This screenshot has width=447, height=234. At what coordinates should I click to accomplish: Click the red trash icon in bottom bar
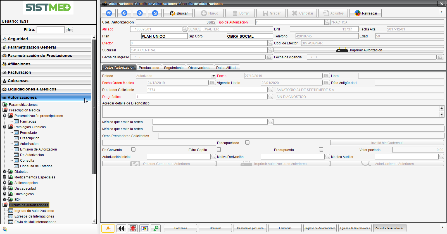tap(133, 228)
